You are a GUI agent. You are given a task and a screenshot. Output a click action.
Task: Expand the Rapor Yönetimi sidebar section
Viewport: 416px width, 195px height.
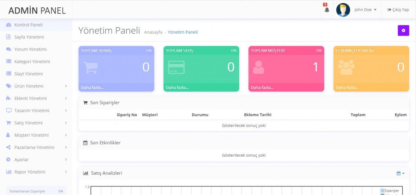point(36,172)
